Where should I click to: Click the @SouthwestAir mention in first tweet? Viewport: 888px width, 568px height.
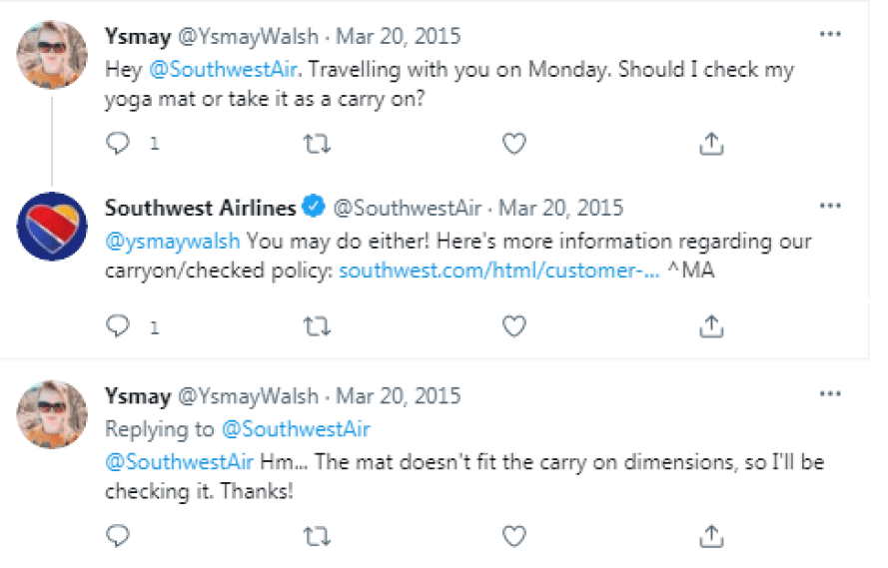coord(223,69)
